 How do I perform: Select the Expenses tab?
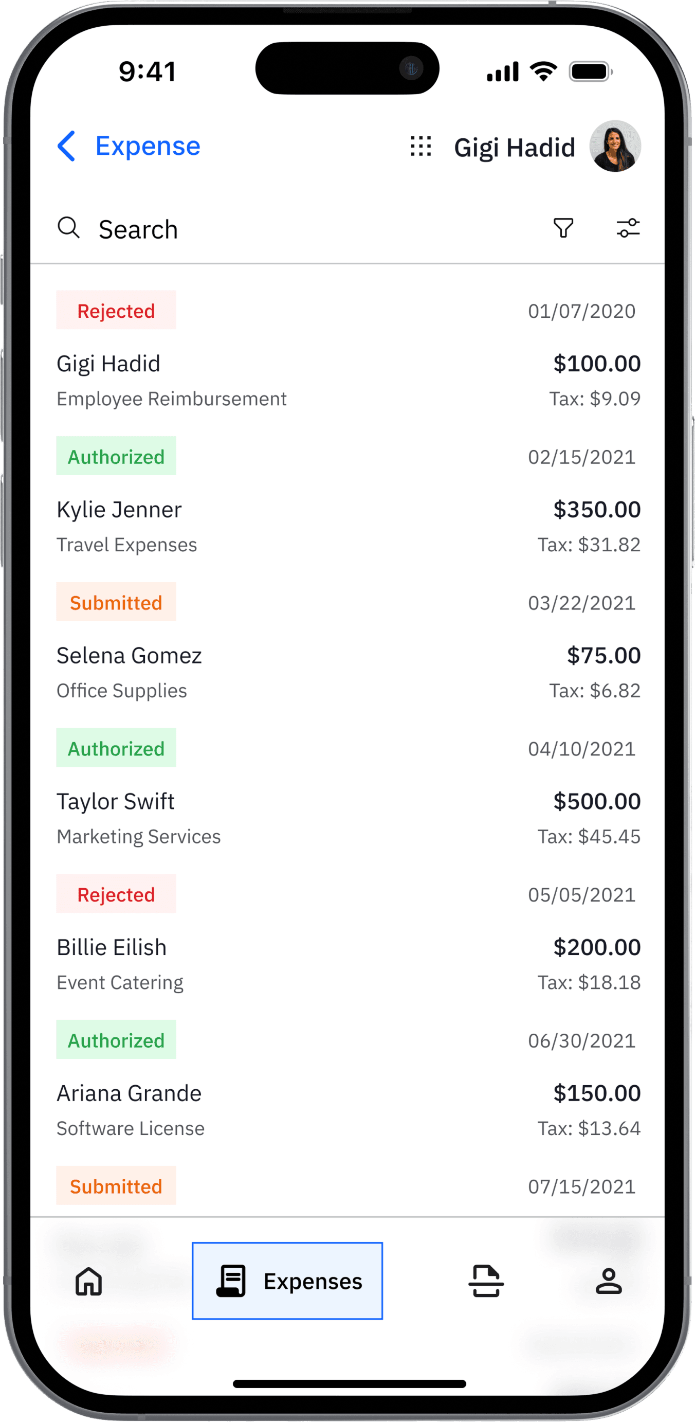[x=287, y=1281]
